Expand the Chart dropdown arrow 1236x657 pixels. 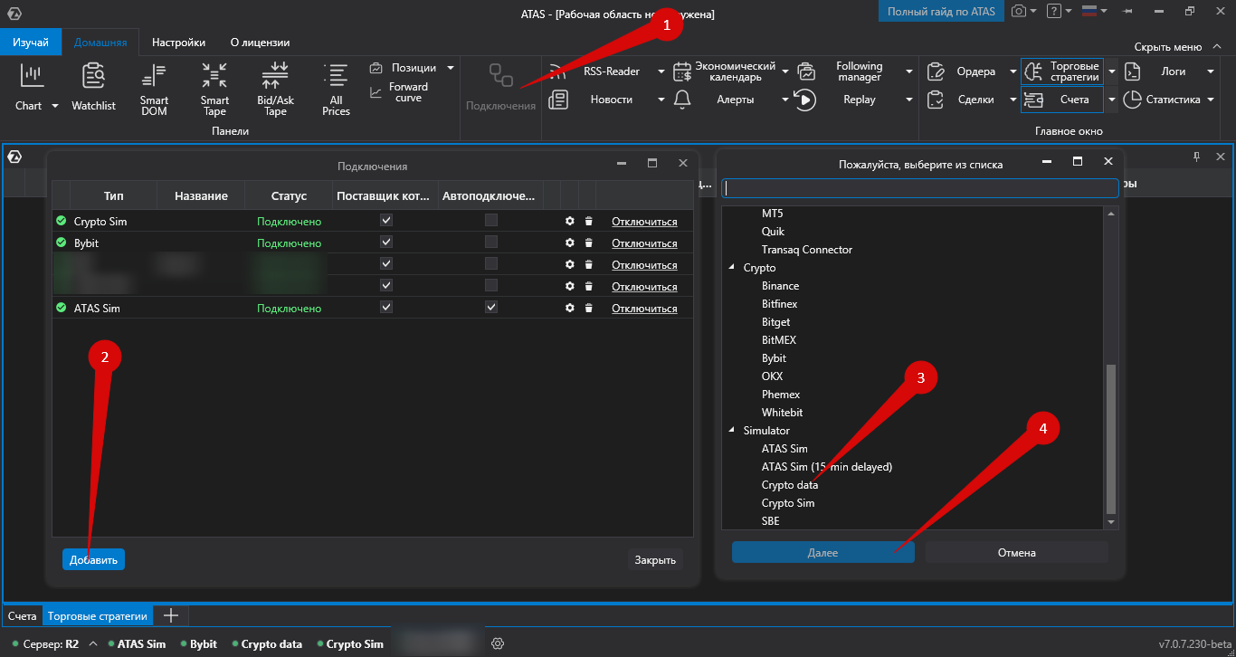(x=54, y=106)
